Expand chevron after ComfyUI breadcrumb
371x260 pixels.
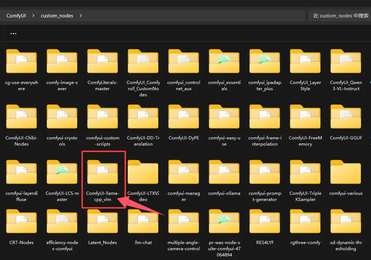tap(33, 16)
